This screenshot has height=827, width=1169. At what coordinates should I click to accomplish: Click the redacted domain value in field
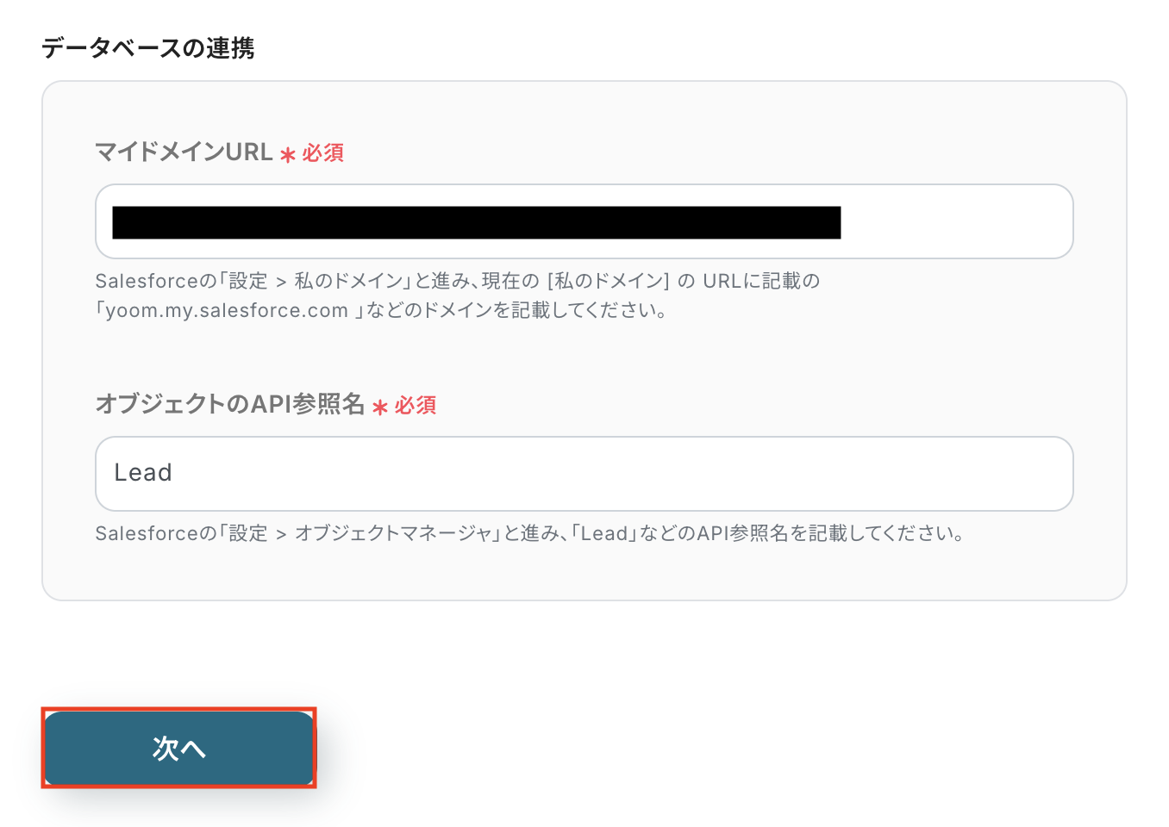[476, 222]
